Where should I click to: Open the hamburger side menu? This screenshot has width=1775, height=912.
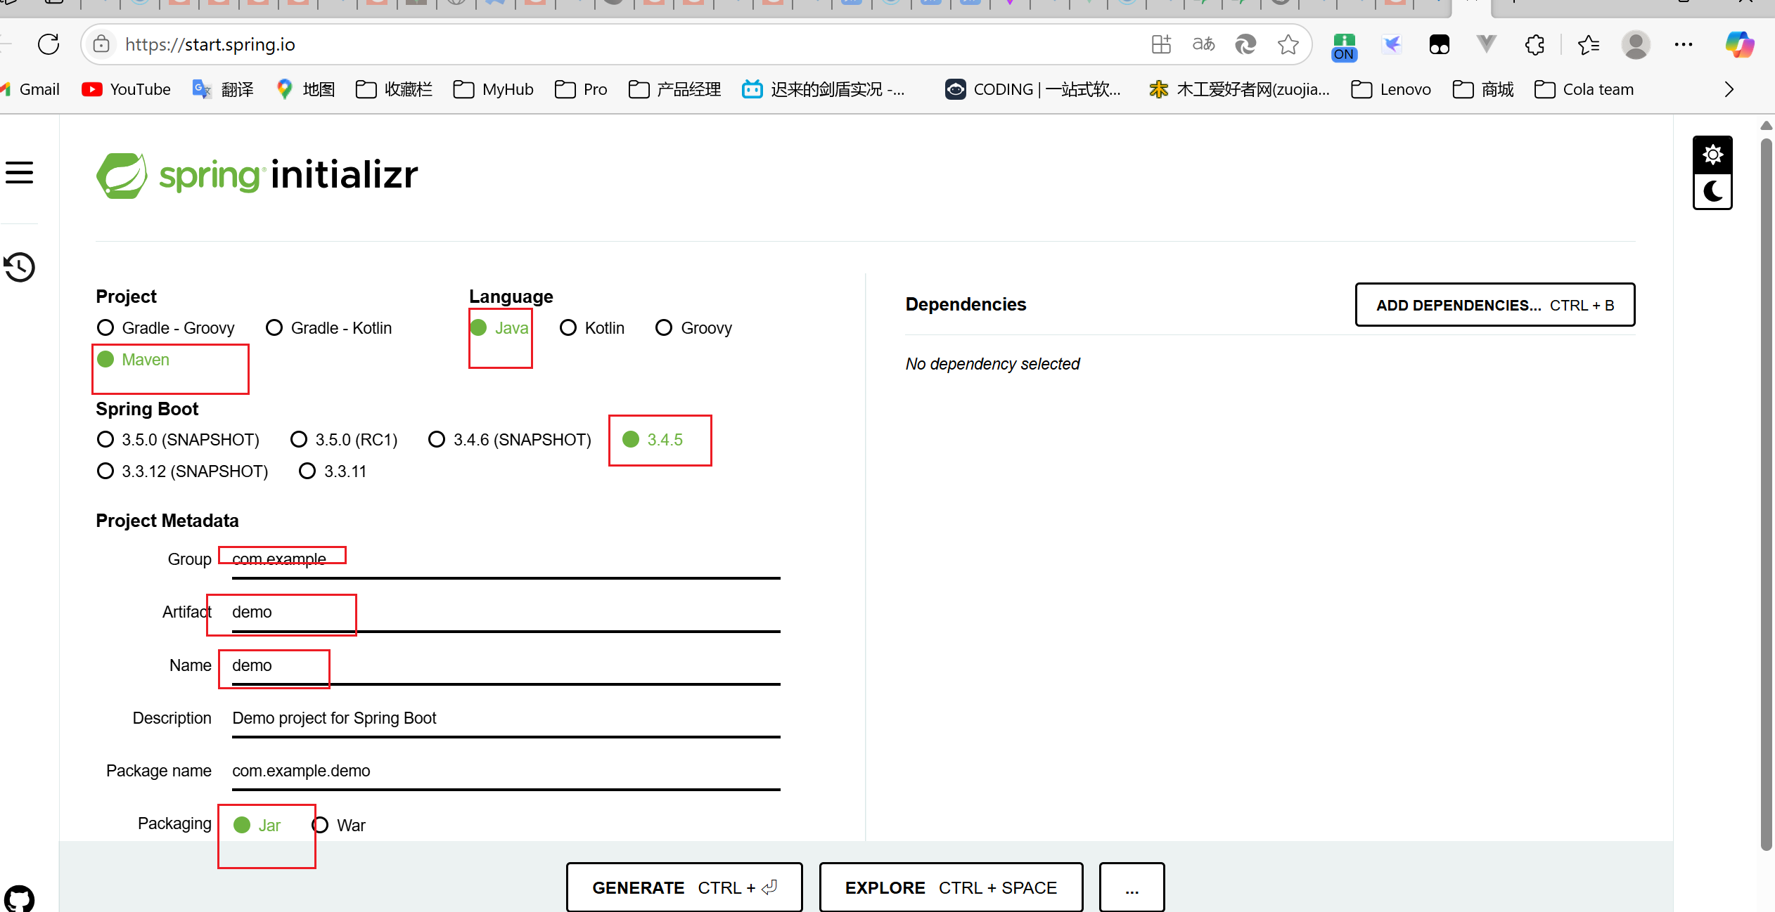point(20,173)
